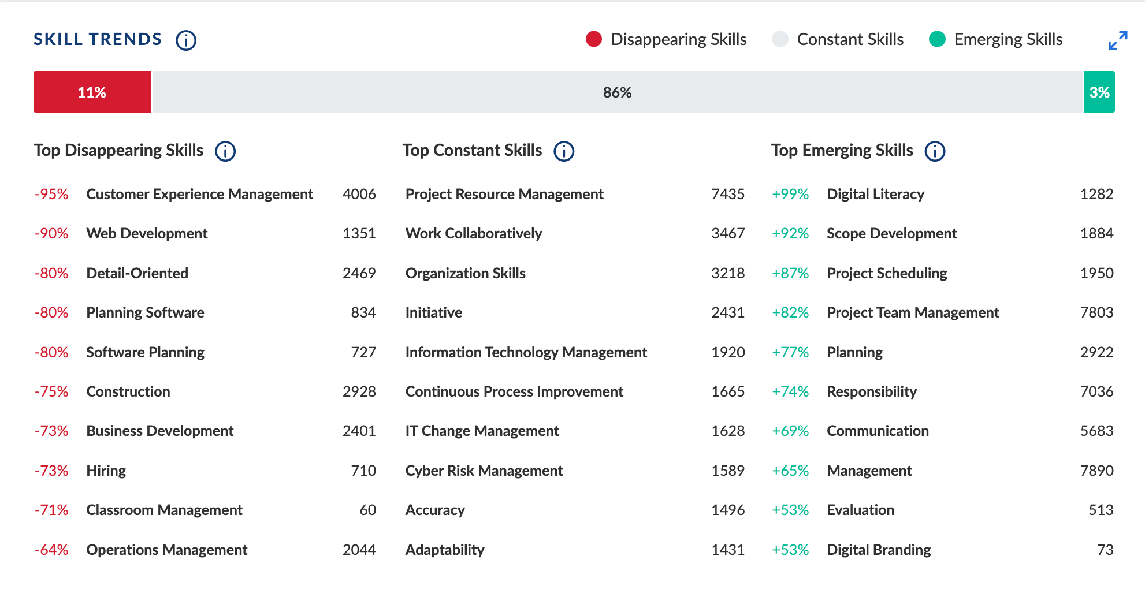1145x597 pixels.
Task: Select Classroom Management skill
Action: tap(164, 510)
